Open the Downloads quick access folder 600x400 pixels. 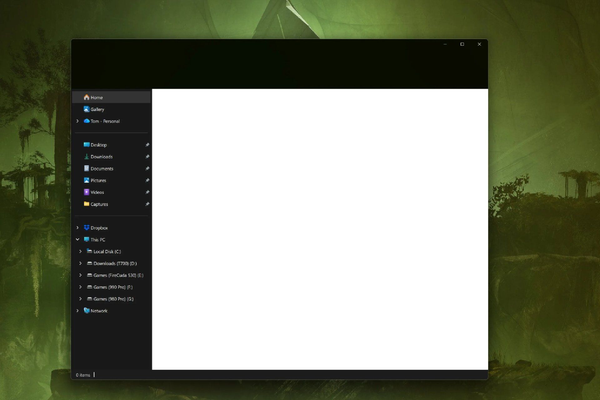(x=101, y=157)
